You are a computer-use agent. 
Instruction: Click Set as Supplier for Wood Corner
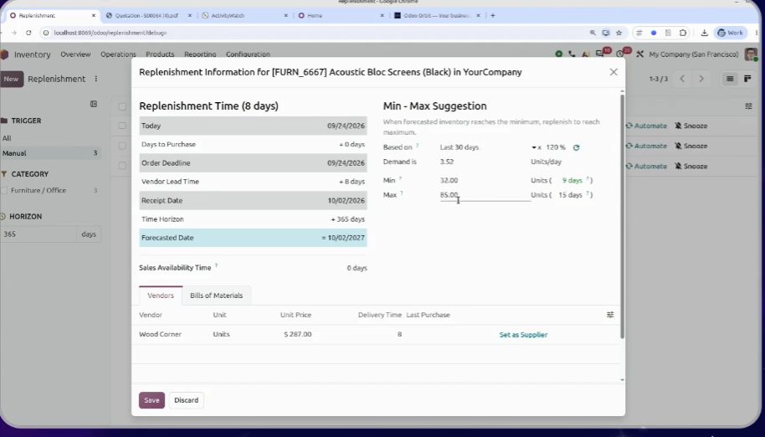click(x=523, y=335)
